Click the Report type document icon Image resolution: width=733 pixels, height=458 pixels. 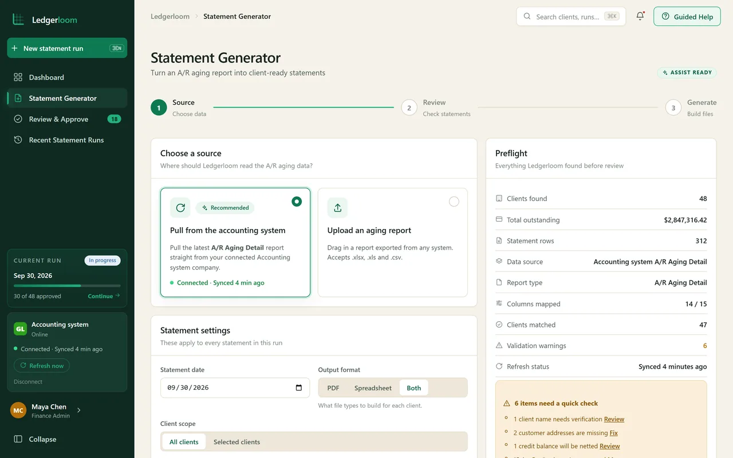click(499, 283)
